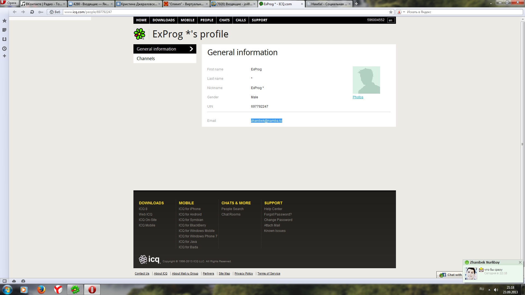Screen dimensions: 525x295
Task: Open the en language selector
Action: [391, 20]
